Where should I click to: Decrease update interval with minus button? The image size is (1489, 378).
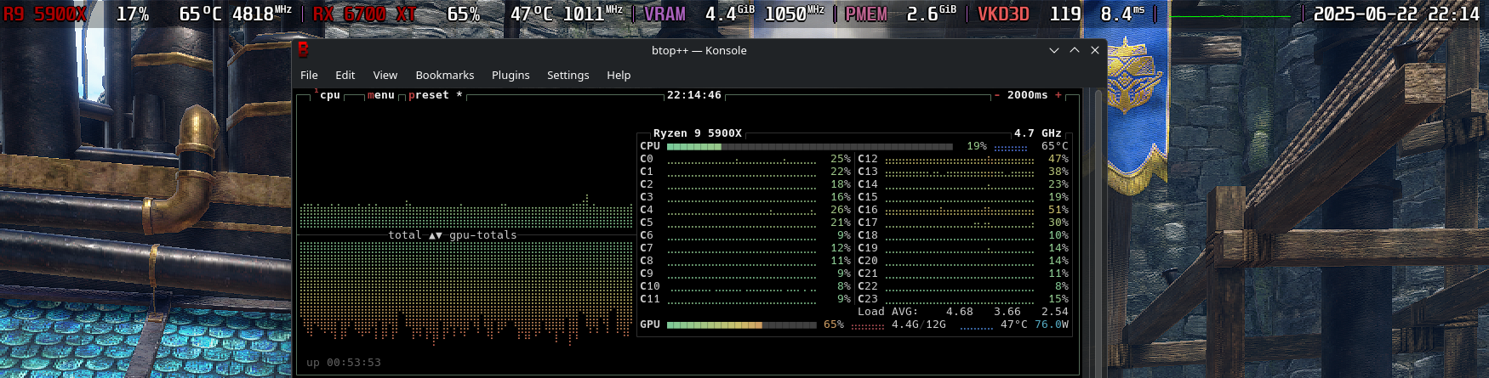(x=997, y=95)
